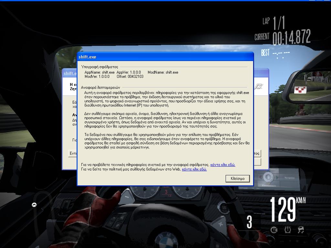Click the left steering wheel button cluster
This screenshot has width=331, height=248.
click(x=117, y=222)
